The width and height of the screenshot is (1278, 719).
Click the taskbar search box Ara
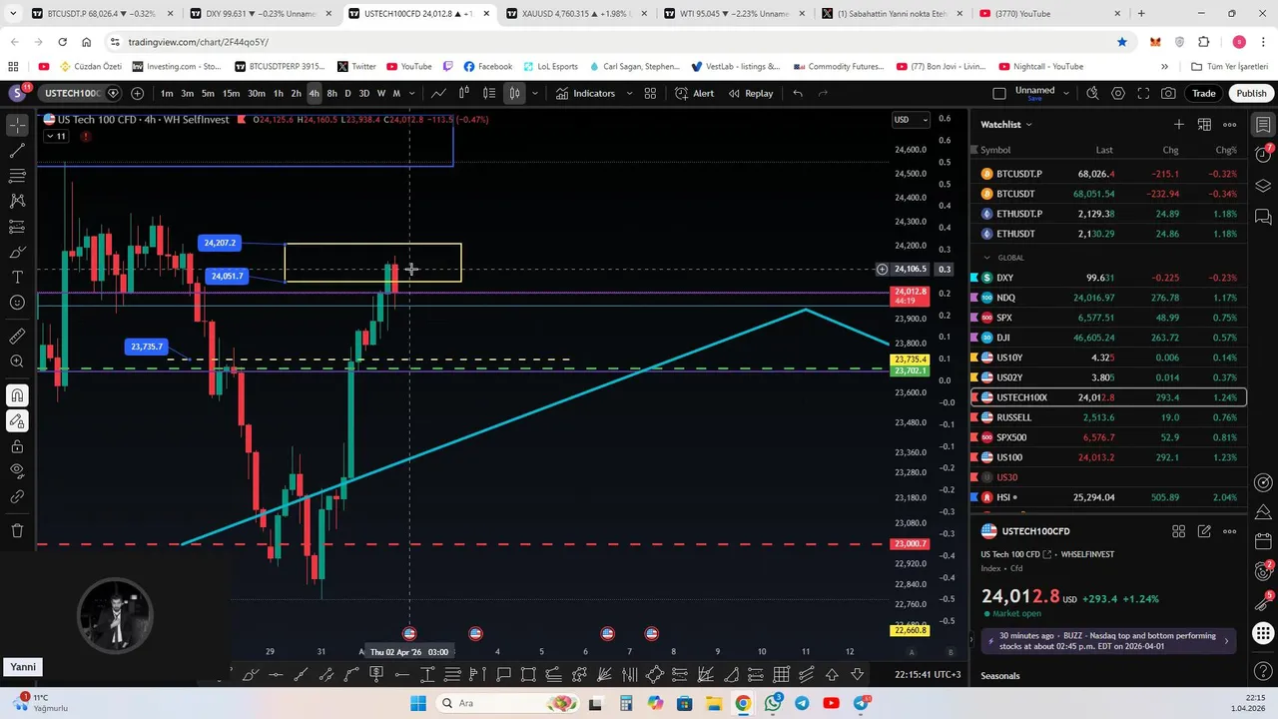coord(507,703)
